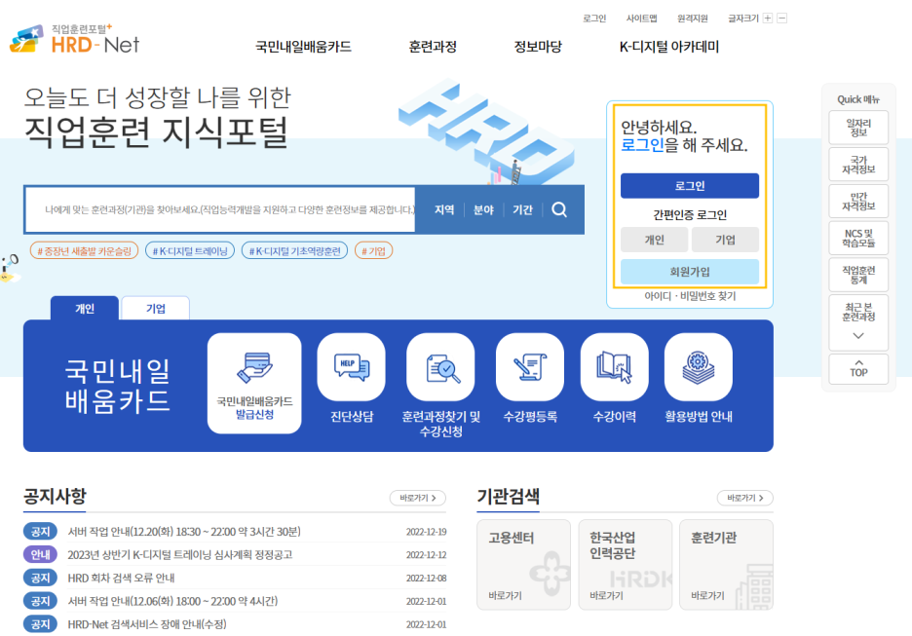Image resolution: width=912 pixels, height=636 pixels.
Task: Open 국민내일배움카드 main menu
Action: 304,47
